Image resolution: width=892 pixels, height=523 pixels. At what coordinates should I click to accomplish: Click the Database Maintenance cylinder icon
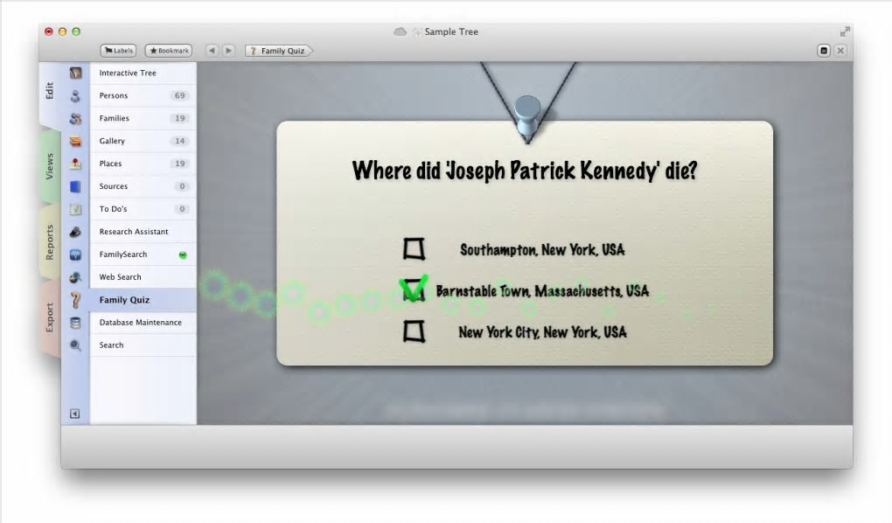coord(75,323)
